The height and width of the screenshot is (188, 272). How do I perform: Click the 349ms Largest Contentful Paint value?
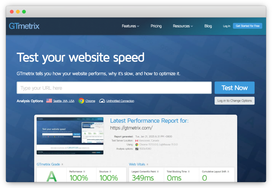coord(143,178)
